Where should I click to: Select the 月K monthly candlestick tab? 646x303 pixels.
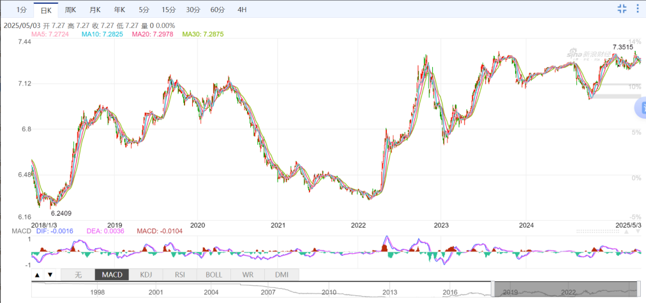(95, 10)
